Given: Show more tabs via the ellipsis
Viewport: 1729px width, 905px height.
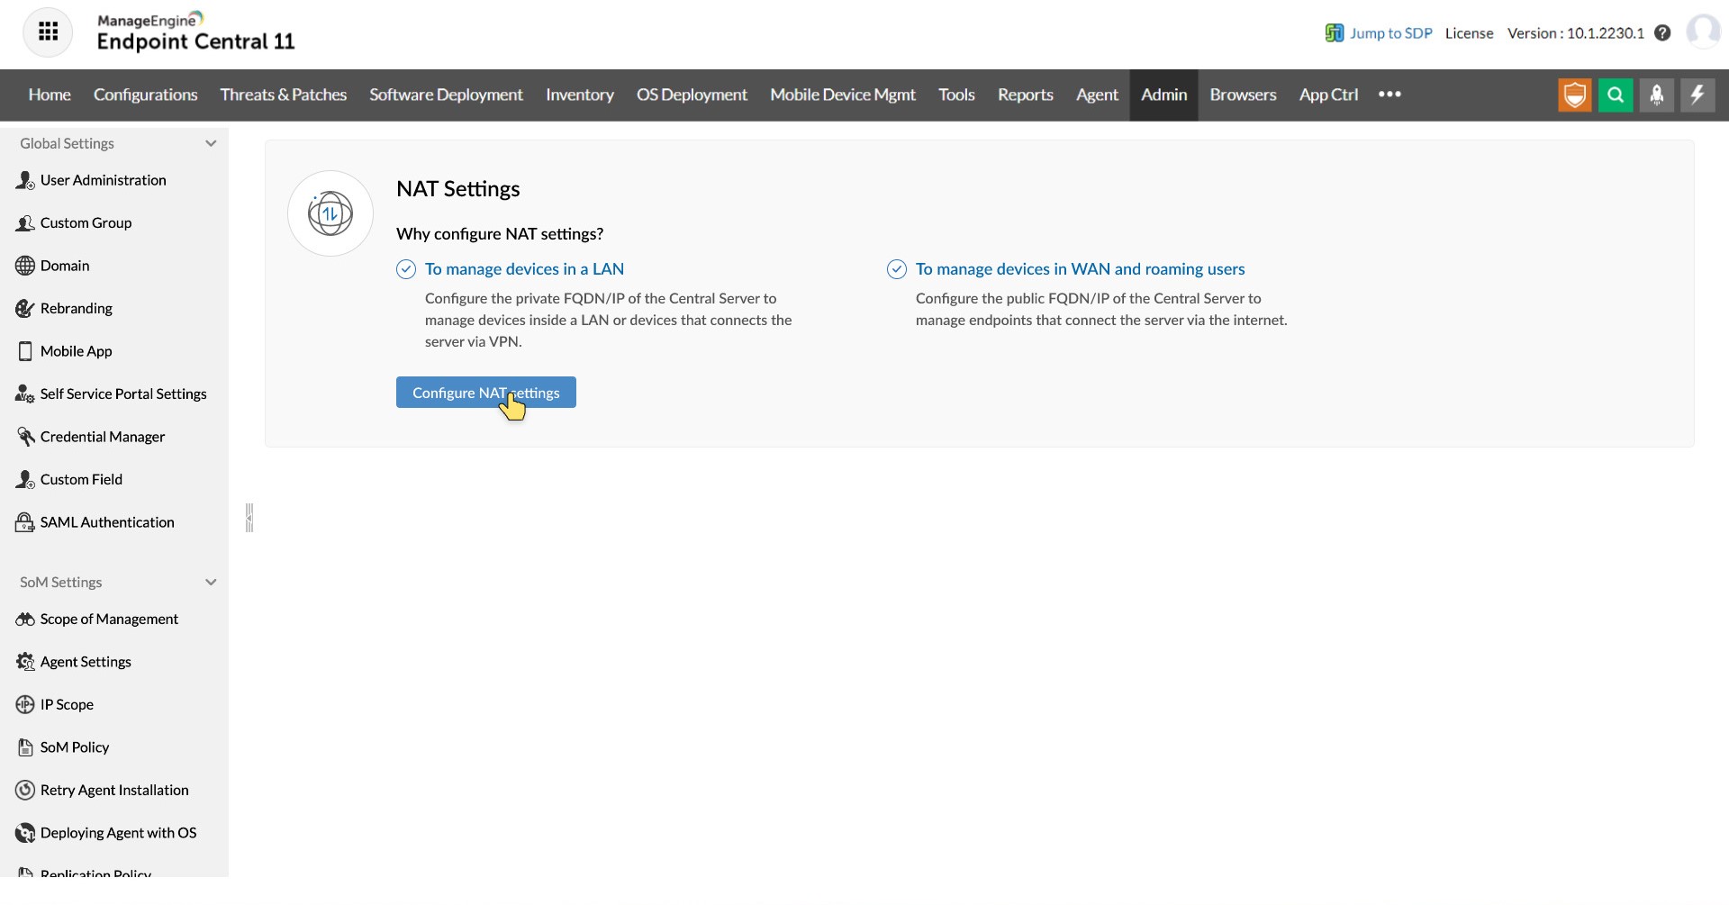Looking at the screenshot, I should pos(1390,95).
